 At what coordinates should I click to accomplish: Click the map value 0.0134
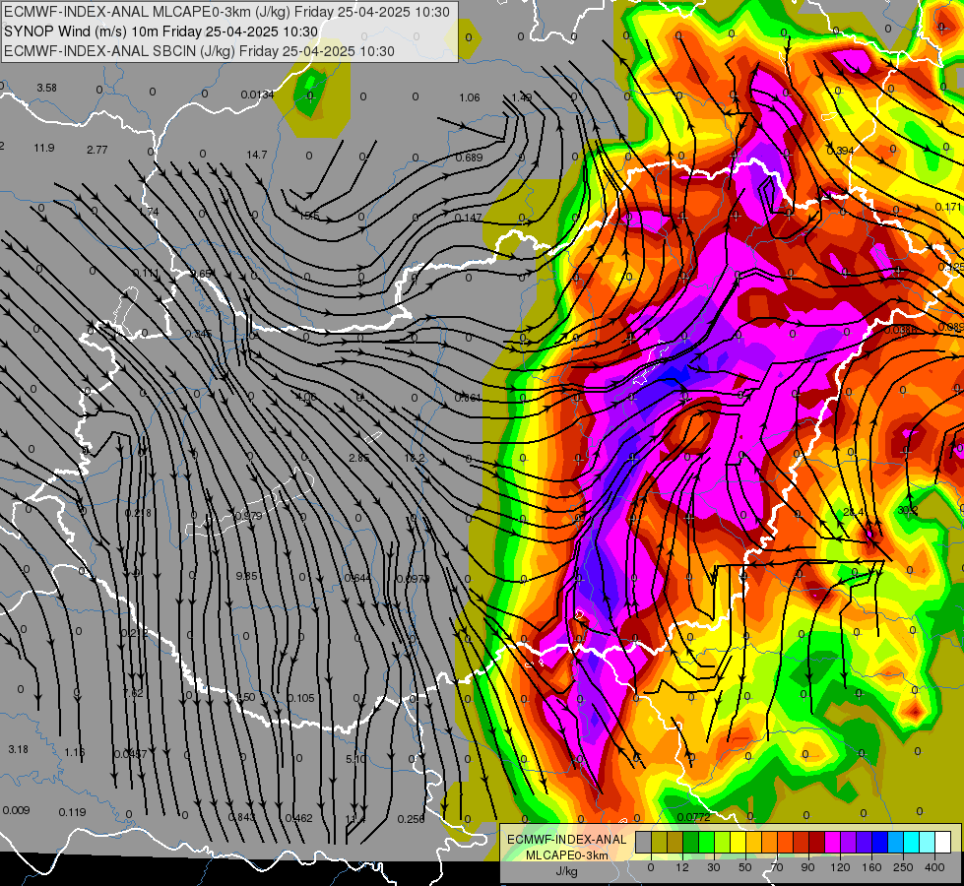[257, 95]
